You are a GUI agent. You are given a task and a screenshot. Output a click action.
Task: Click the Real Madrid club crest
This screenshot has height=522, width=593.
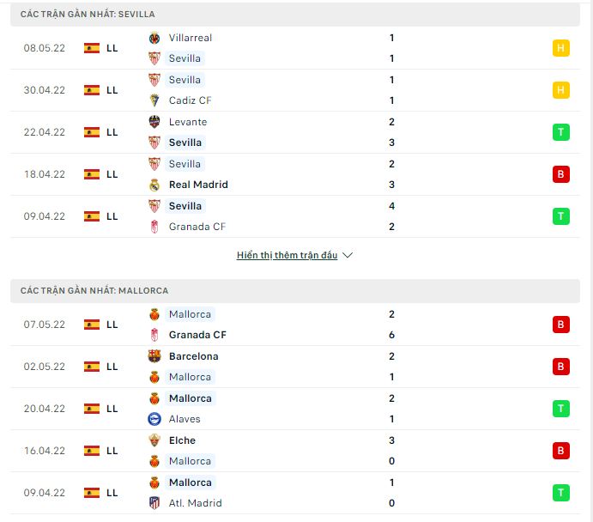[x=154, y=185]
